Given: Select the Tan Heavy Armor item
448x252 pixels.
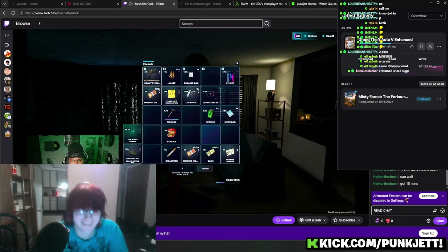Looking at the screenshot, I should click(x=132, y=134).
